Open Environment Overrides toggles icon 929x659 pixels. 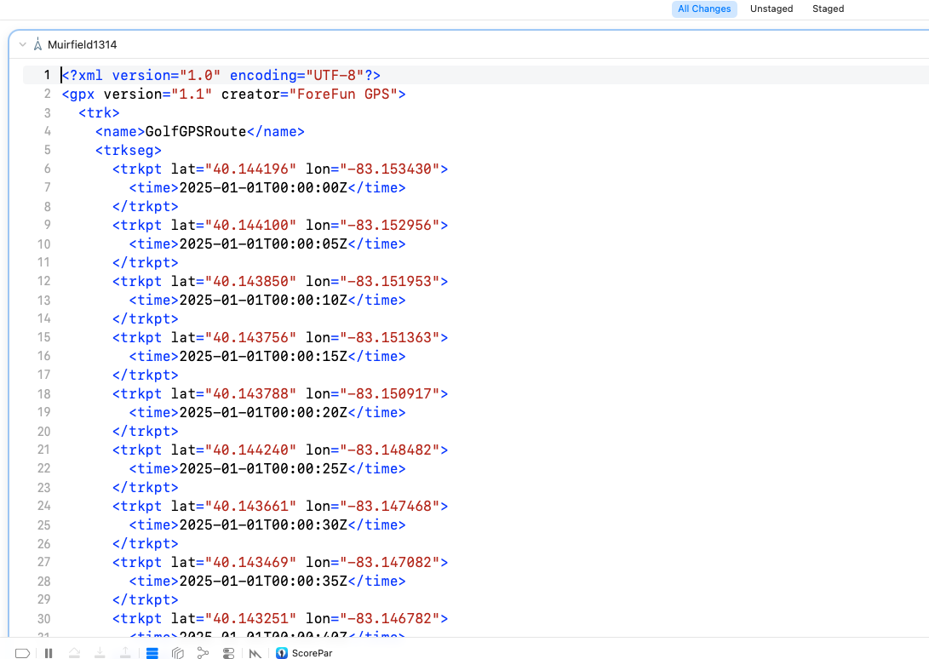coord(228,653)
